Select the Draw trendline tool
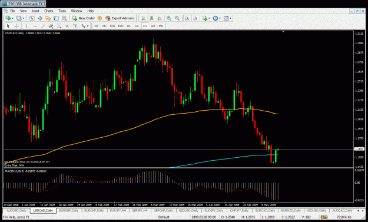The width and height of the screenshot is (368, 222). pos(43,26)
